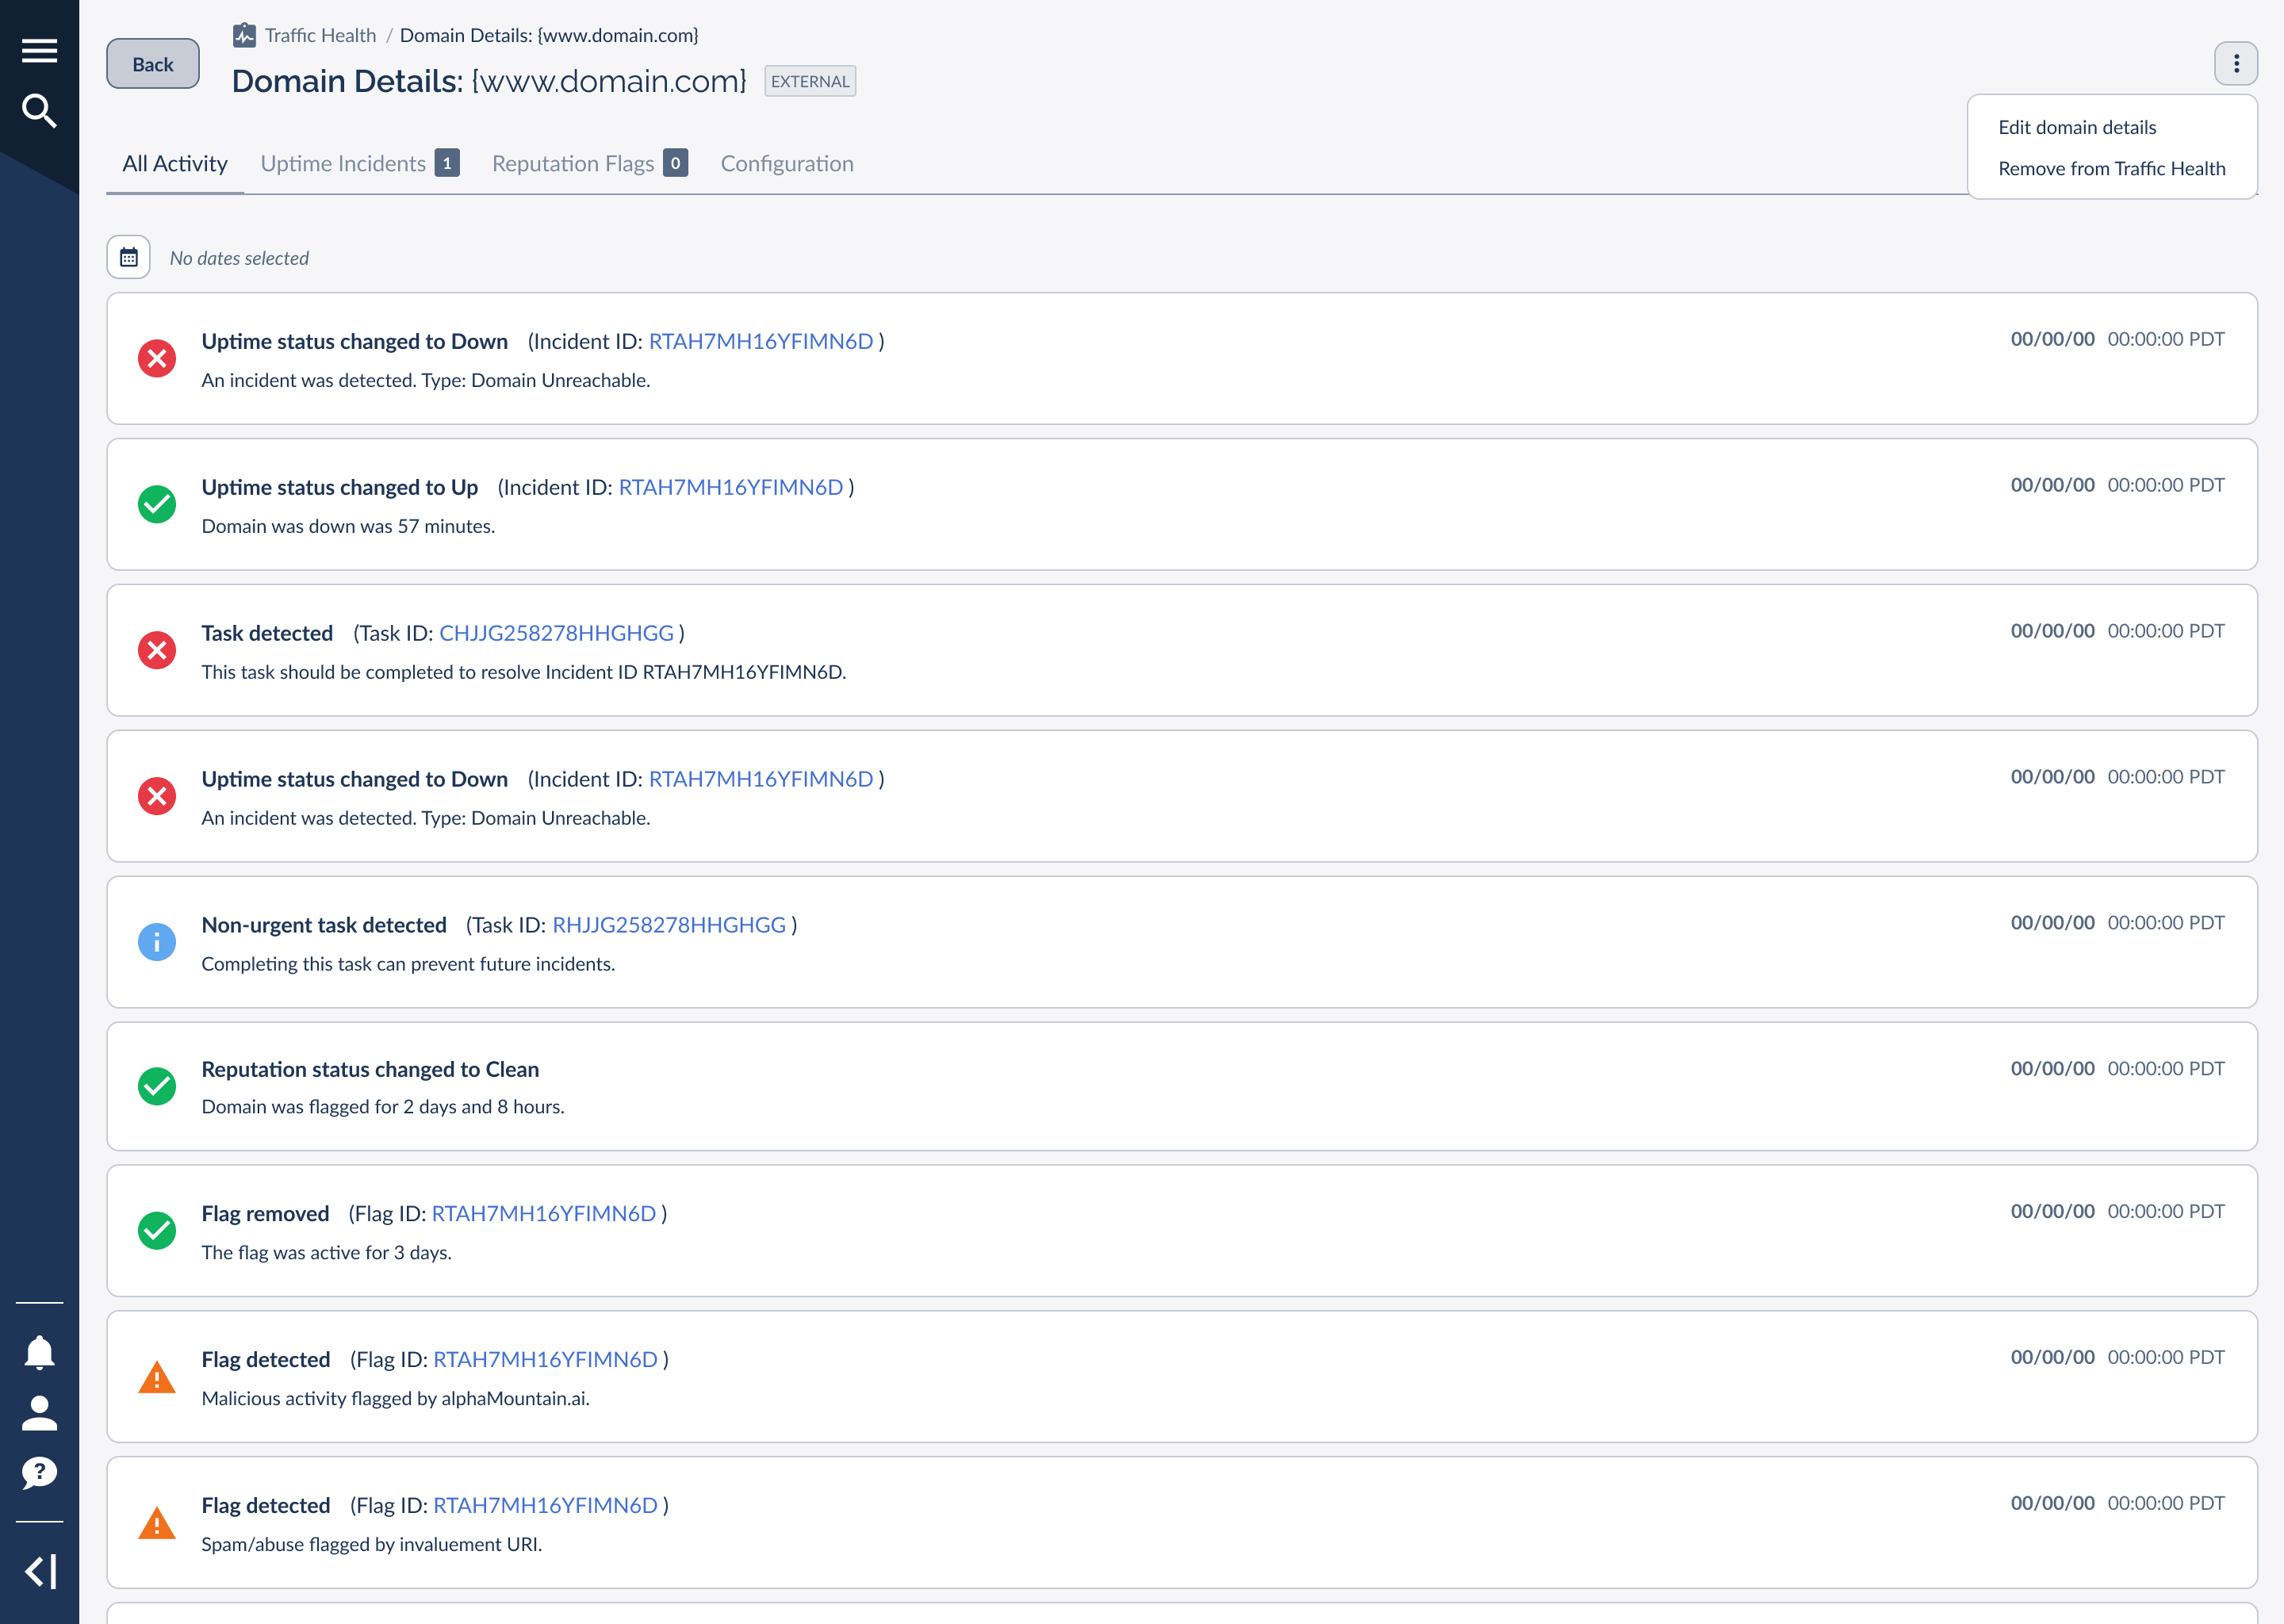Screen dimensions: 2284x1624
Task: Click 'No dates selected' text
Action: pyautogui.click(x=239, y=258)
